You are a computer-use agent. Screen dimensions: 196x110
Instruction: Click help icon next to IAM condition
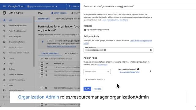point(138,69)
